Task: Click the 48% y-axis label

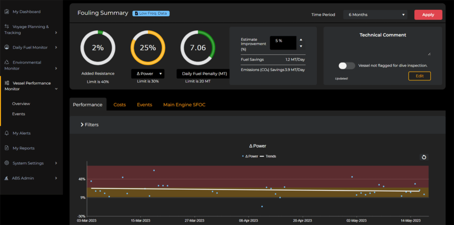Action: tap(82, 179)
